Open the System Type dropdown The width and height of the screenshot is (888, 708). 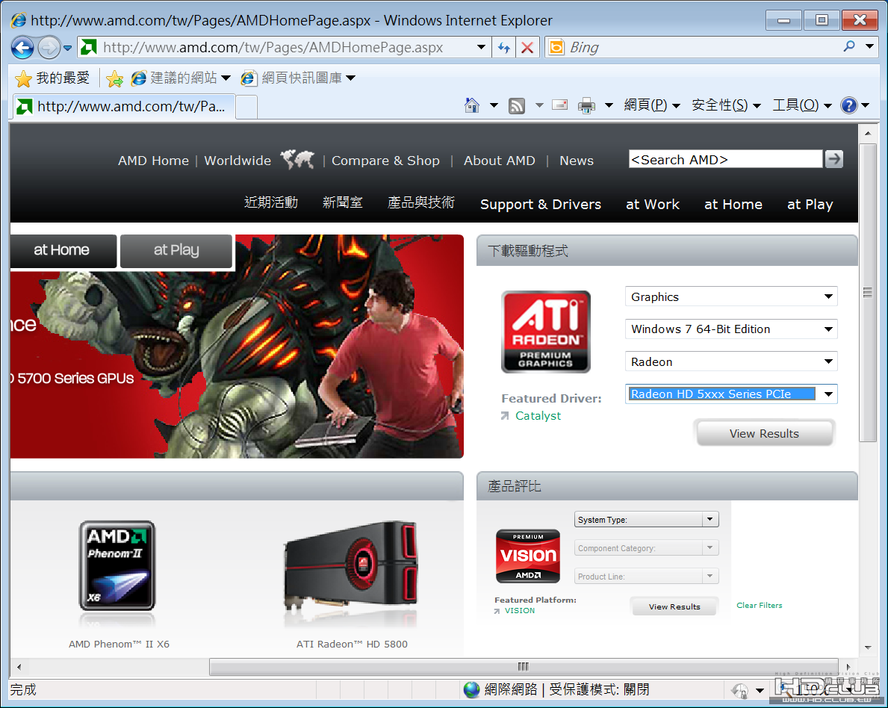tap(646, 519)
